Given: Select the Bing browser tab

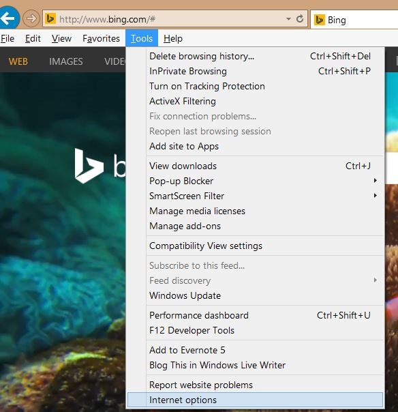Looking at the screenshot, I should coord(354,20).
